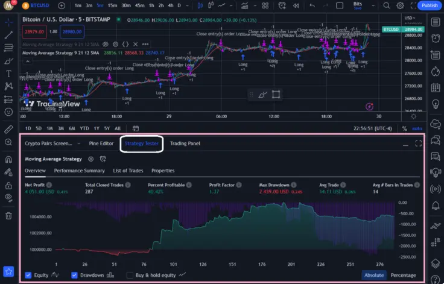Open the List of Trades tab
Viewport: 444px width, 284px height.
(x=128, y=171)
